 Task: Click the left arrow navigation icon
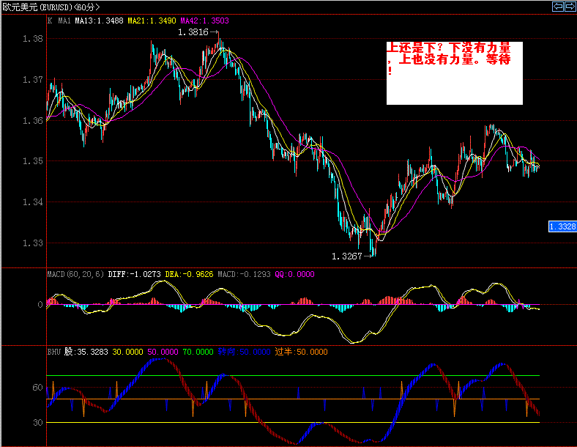558,7
